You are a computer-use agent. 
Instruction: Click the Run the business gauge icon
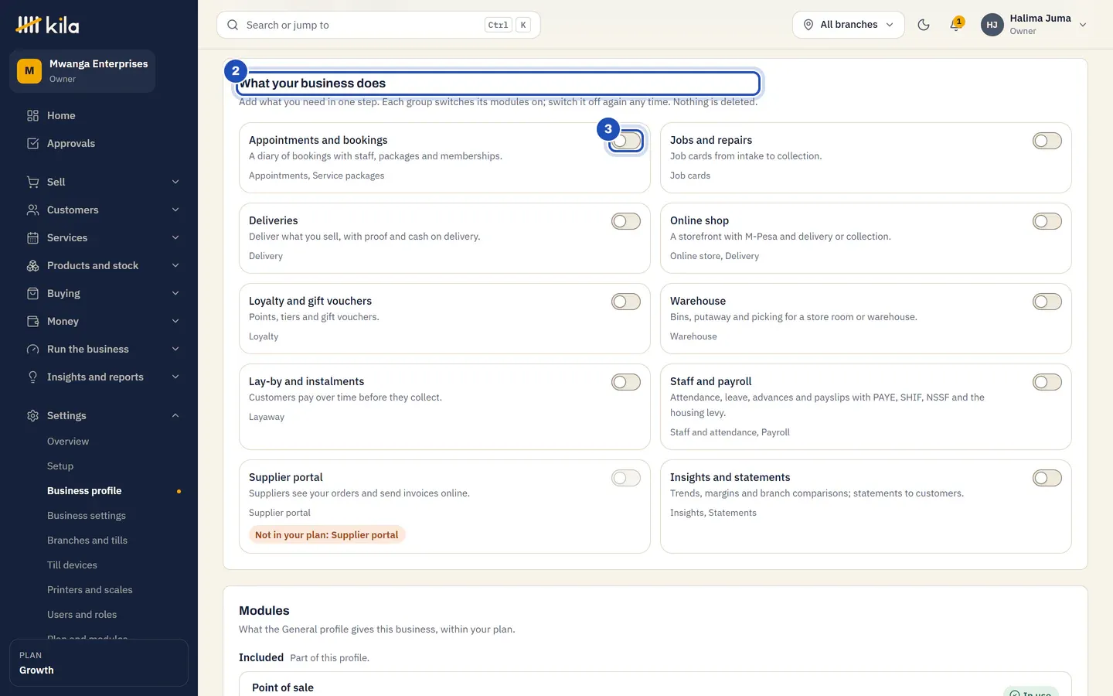(x=32, y=349)
